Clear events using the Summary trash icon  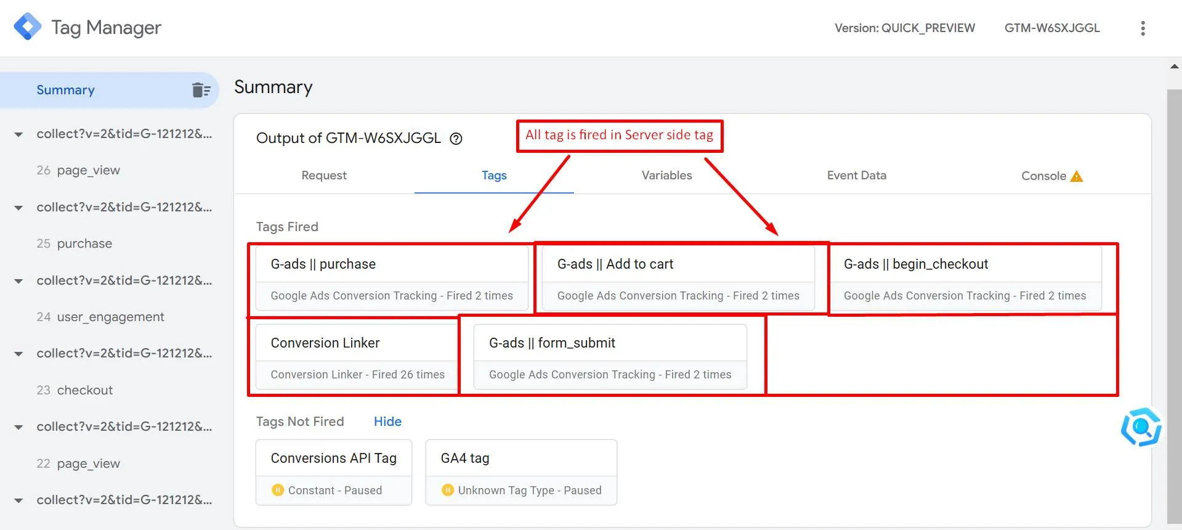[201, 90]
